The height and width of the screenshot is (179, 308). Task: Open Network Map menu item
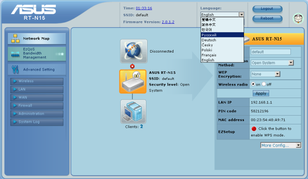tap(37, 39)
